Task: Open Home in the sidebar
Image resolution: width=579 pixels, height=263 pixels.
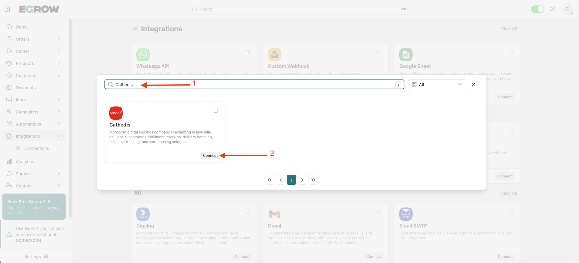Action: (x=34, y=27)
